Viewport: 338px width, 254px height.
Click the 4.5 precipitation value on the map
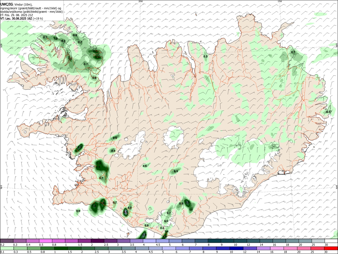[x=126, y=212]
